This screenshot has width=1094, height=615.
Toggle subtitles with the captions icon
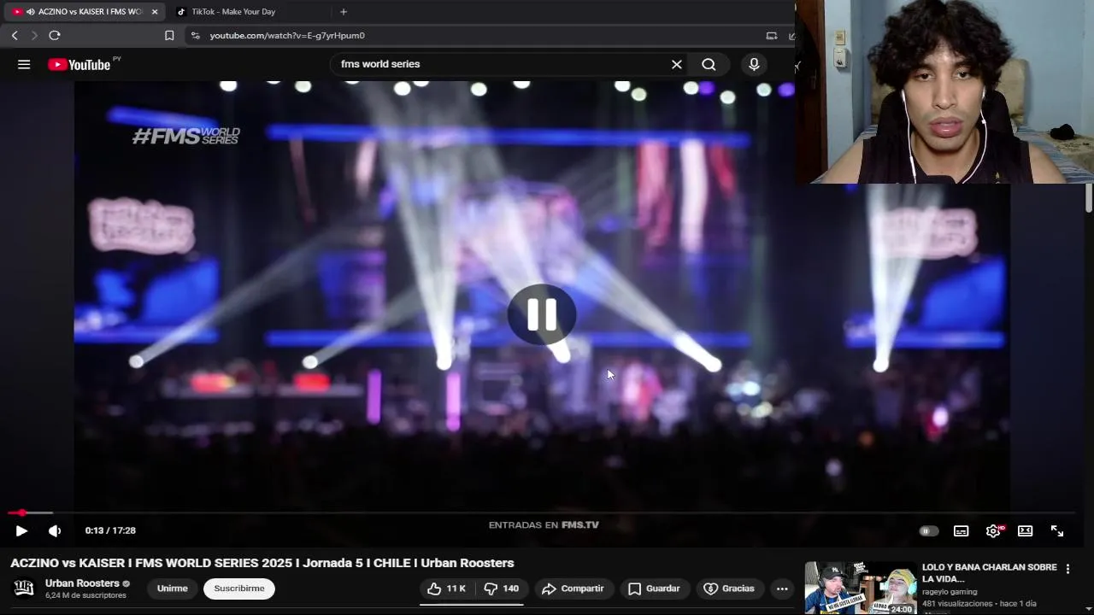[961, 530]
